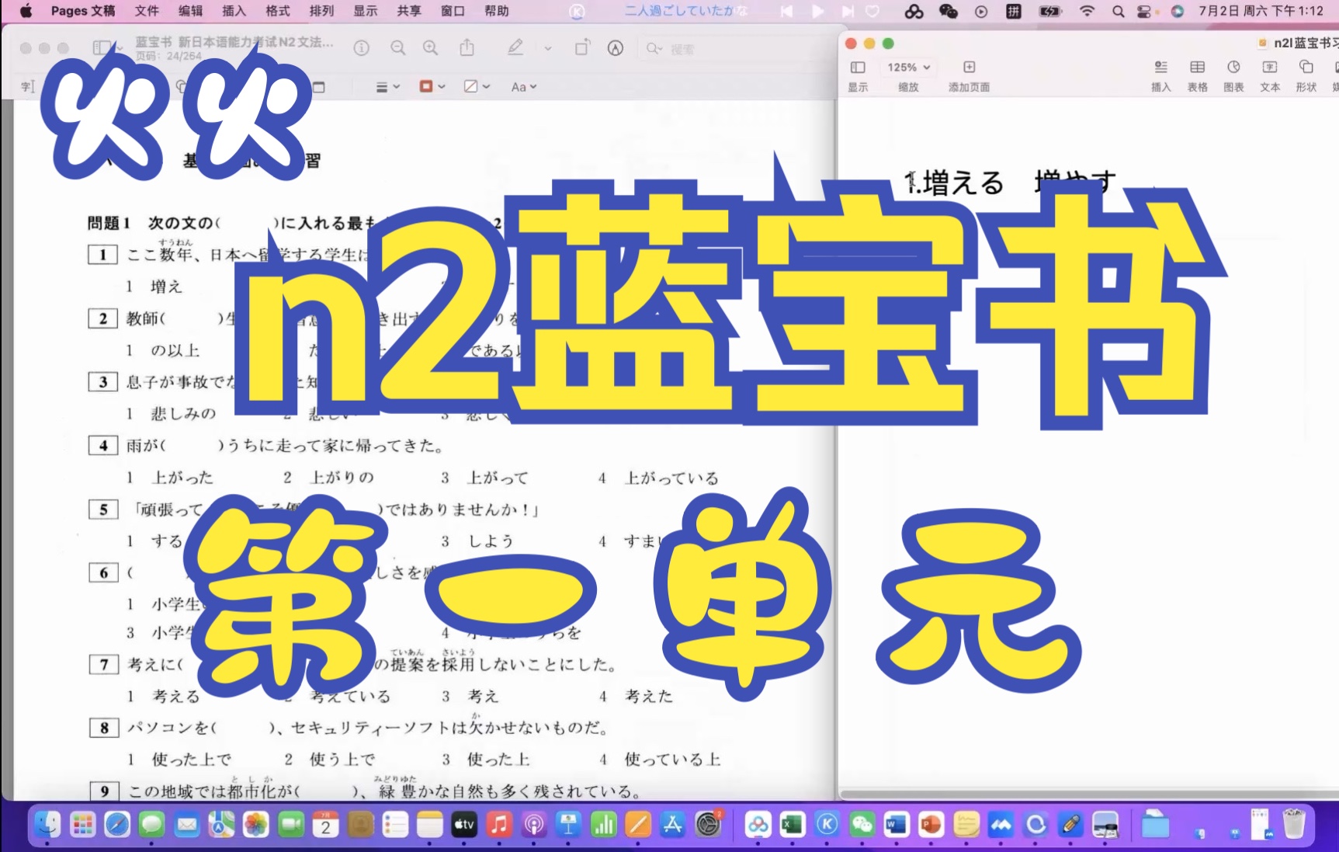
Task: Open the 插入 insert button in Pages toolbar
Action: pyautogui.click(x=1161, y=76)
